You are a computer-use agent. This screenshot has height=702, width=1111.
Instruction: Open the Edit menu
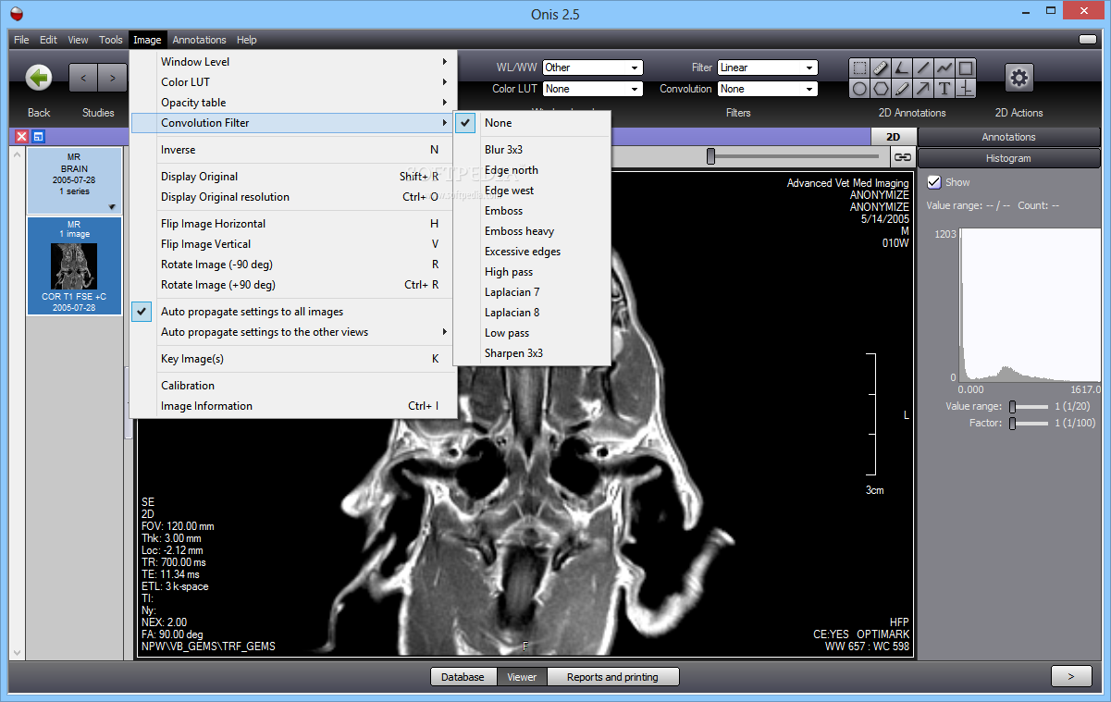coord(48,40)
